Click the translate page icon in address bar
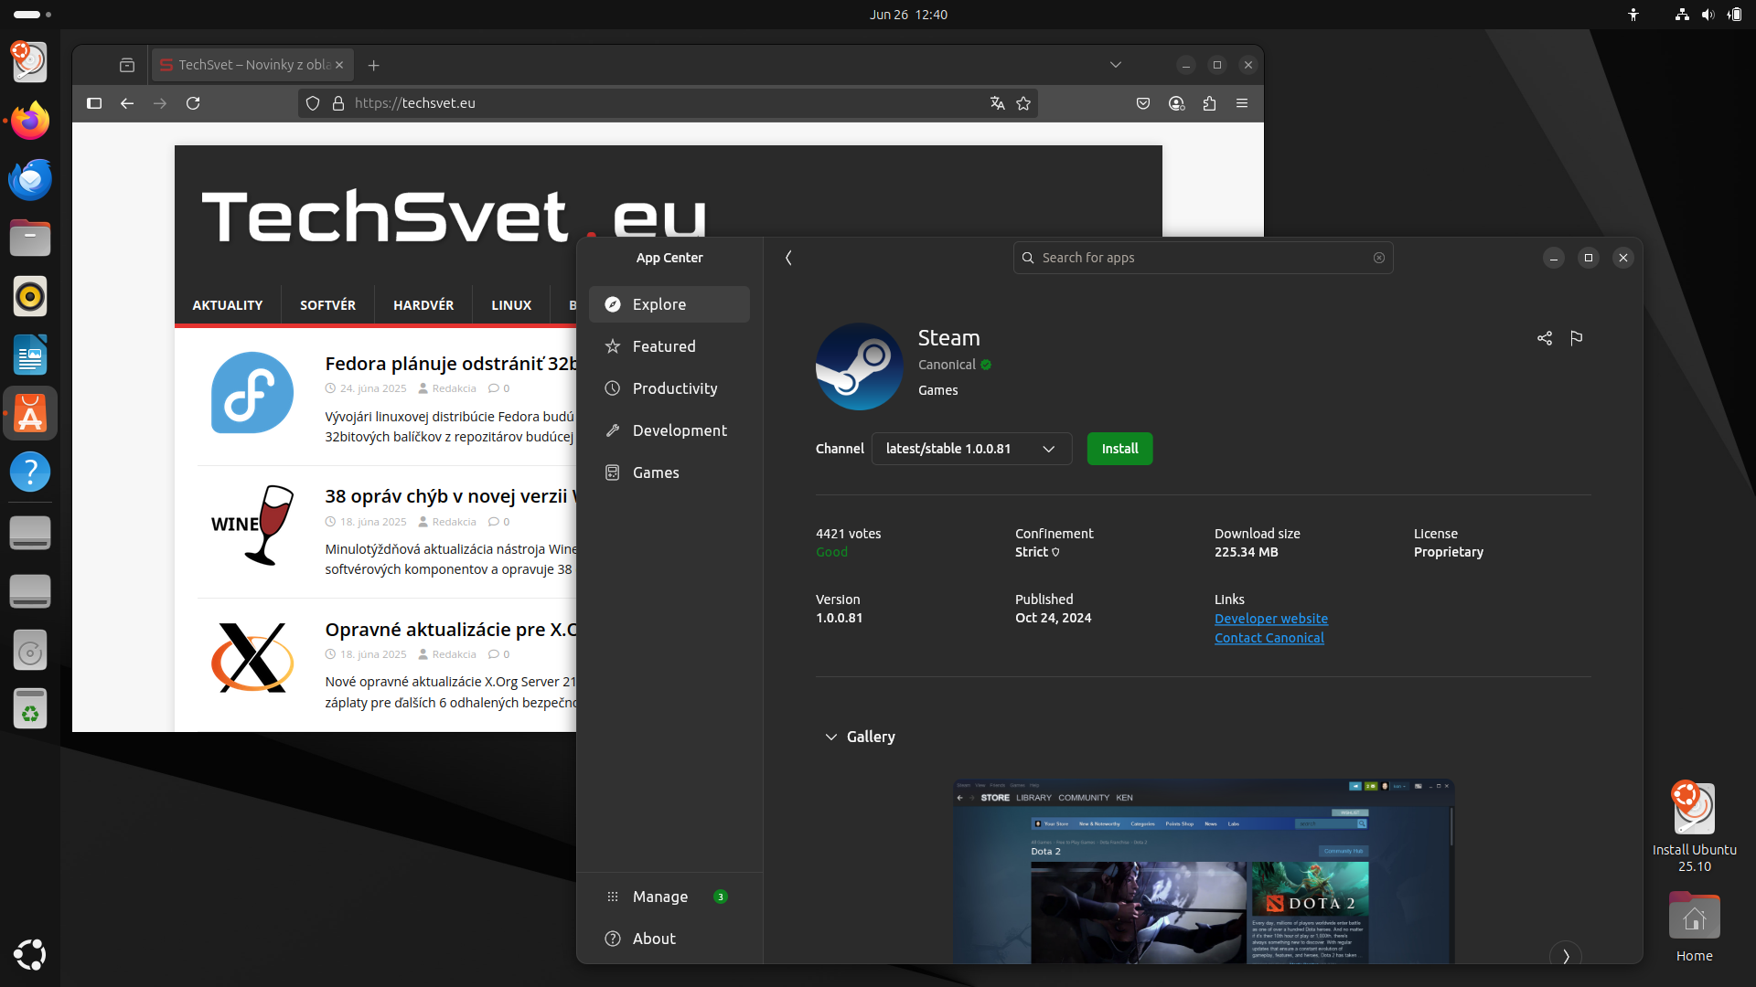This screenshot has height=987, width=1756. [x=998, y=103]
